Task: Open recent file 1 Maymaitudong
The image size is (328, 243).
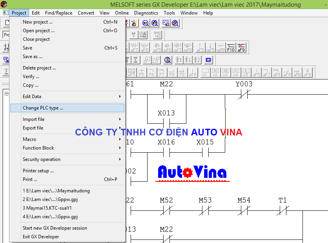Action: point(67,191)
